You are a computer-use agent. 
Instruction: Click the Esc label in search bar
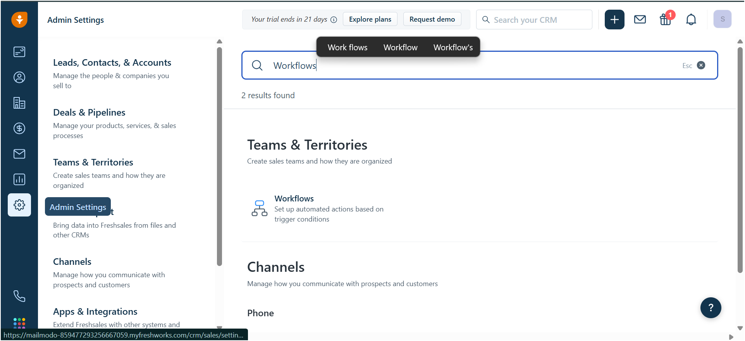687,66
